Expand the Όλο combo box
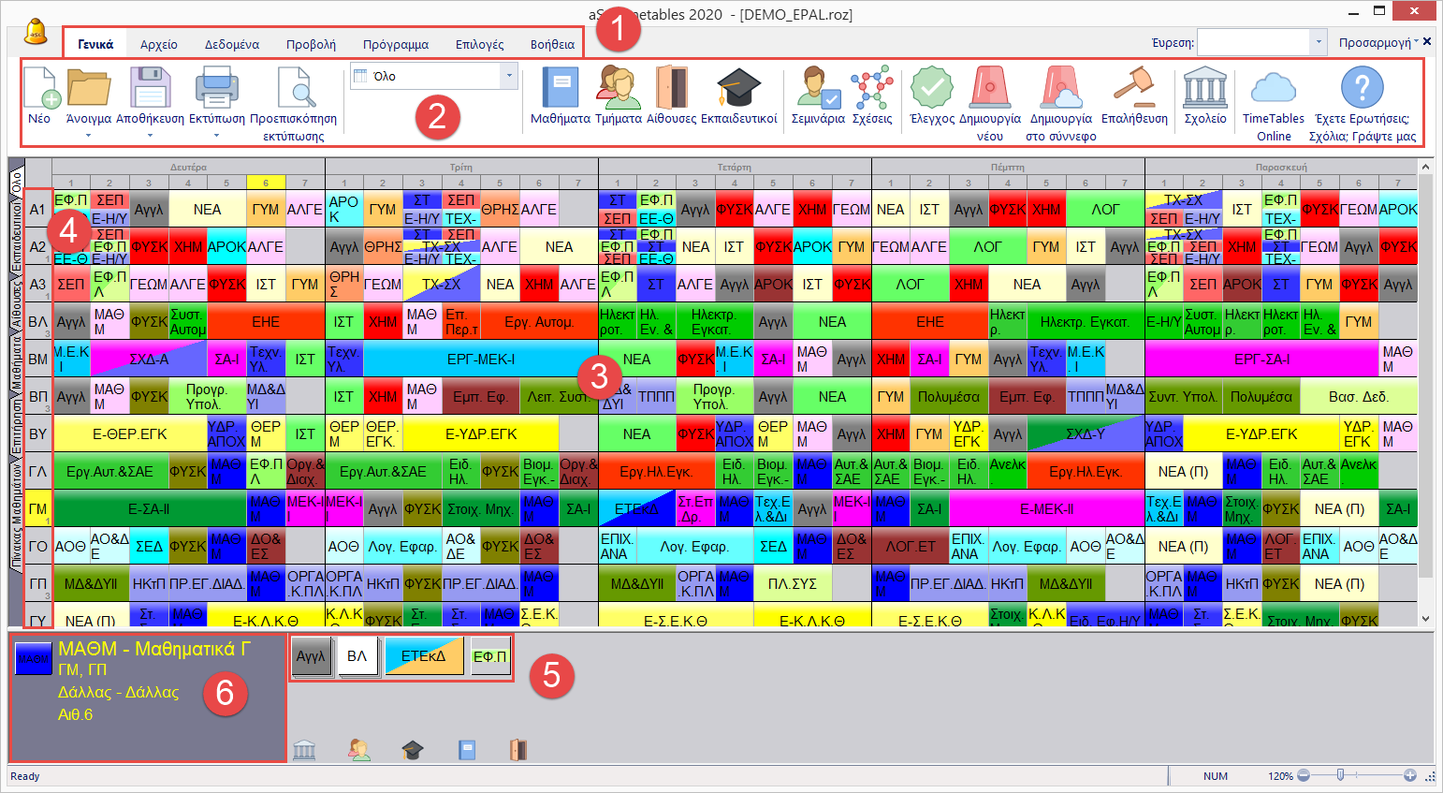The height and width of the screenshot is (793, 1443). [x=509, y=76]
